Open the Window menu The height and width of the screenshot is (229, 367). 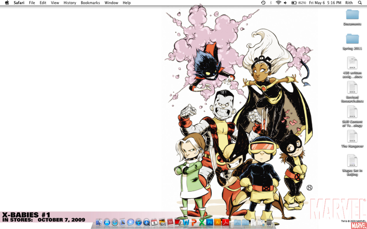pos(111,3)
